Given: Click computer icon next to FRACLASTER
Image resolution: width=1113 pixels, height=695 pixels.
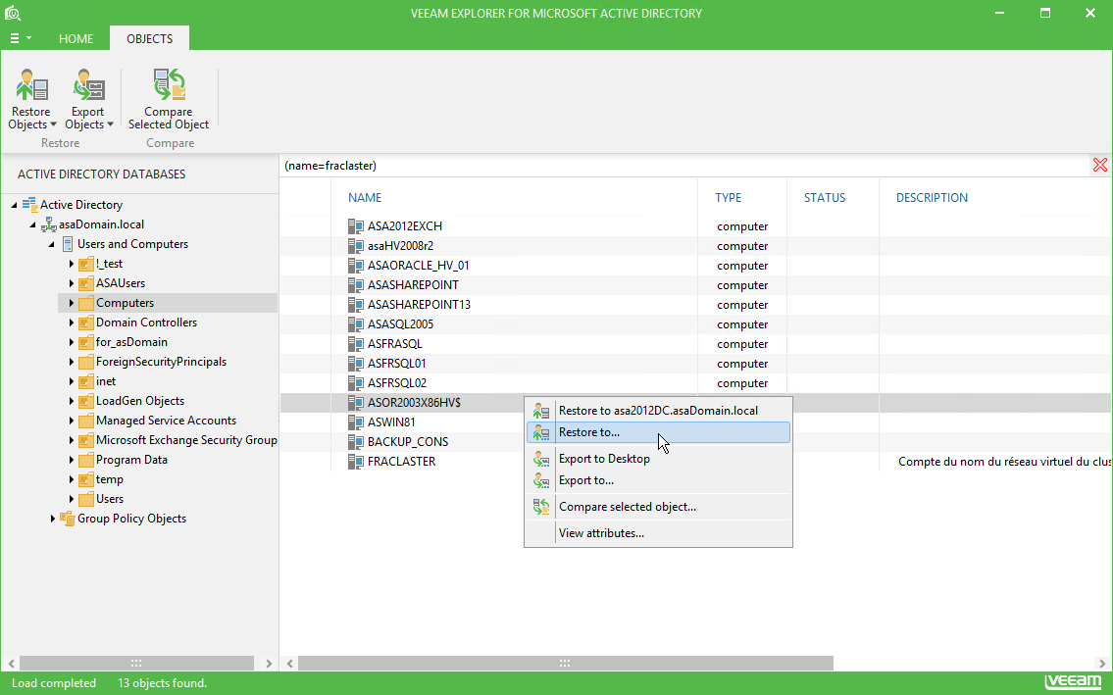Looking at the screenshot, I should (x=356, y=462).
